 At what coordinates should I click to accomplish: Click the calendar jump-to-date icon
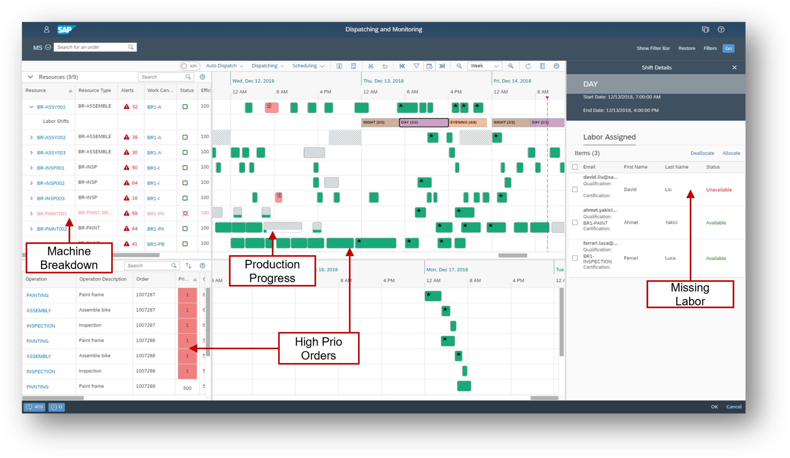429,66
